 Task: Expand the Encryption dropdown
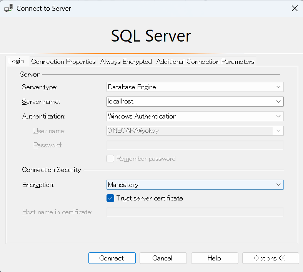(x=278, y=185)
